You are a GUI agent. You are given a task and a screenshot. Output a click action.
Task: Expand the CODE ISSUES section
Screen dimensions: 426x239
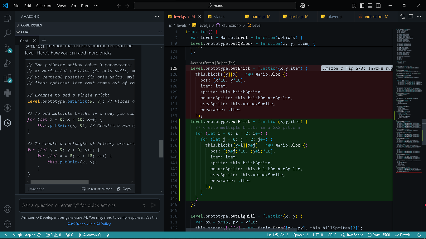click(x=31, y=25)
